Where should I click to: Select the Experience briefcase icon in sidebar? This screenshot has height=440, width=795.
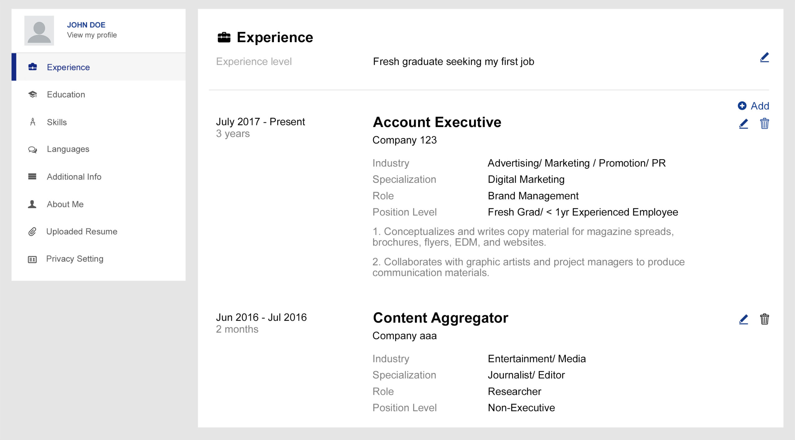click(x=33, y=67)
